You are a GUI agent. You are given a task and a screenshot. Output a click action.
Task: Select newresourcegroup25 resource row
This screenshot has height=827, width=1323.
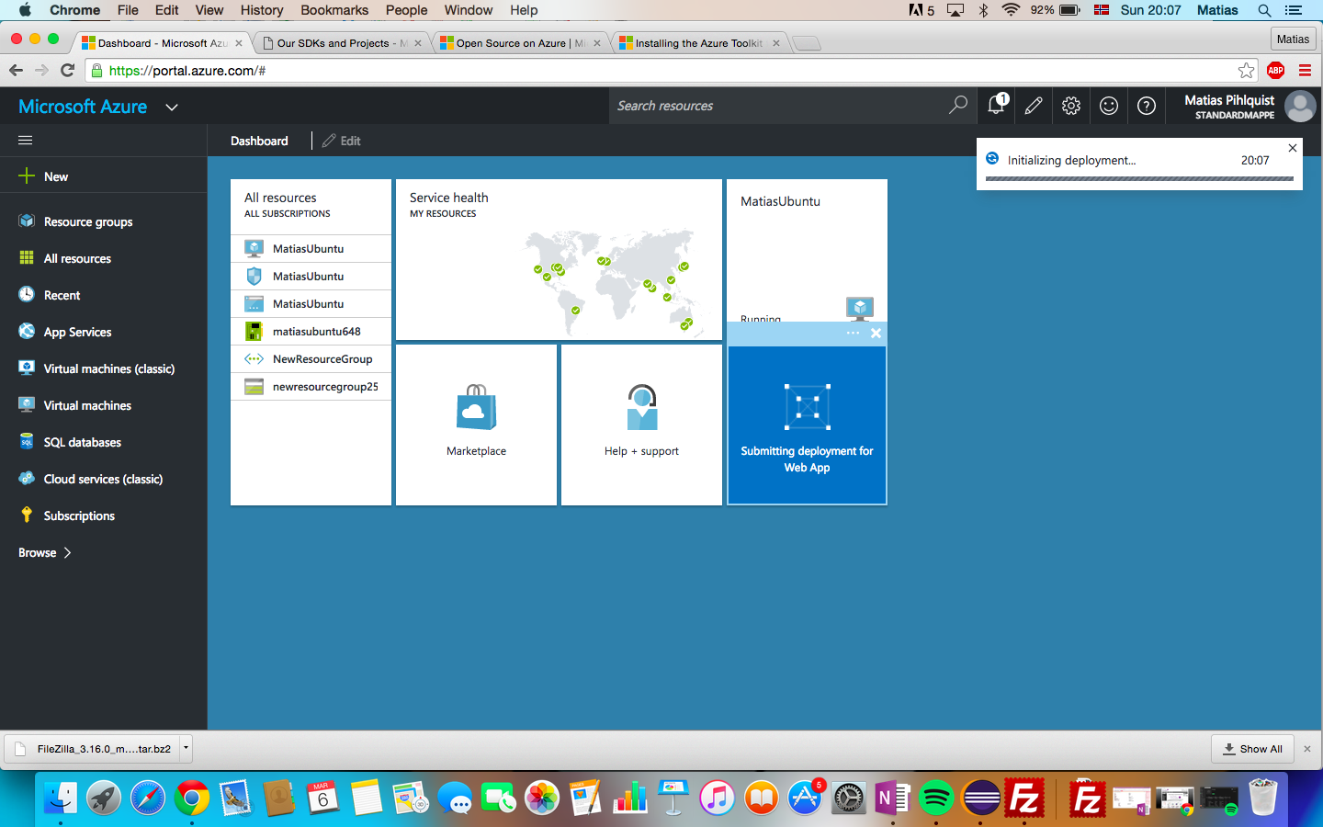pyautogui.click(x=311, y=386)
